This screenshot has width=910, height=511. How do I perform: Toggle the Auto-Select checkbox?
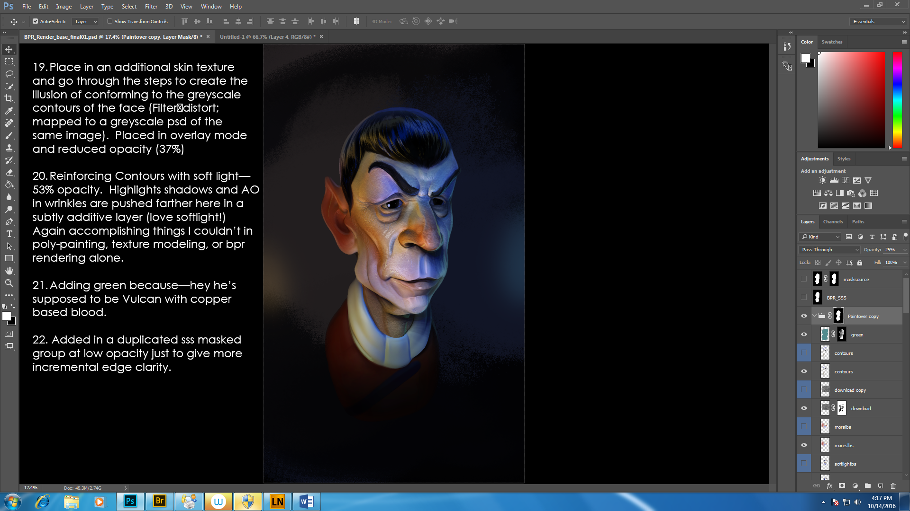(35, 21)
